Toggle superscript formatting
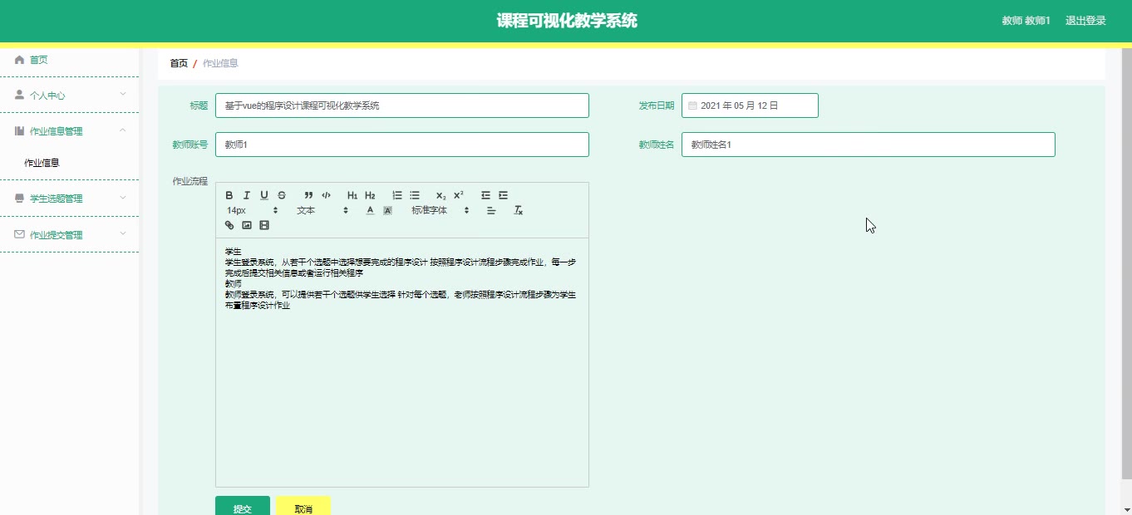The width and height of the screenshot is (1132, 515). (x=457, y=195)
